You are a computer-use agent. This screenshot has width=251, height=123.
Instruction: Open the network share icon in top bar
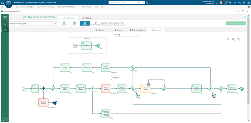(239, 3)
